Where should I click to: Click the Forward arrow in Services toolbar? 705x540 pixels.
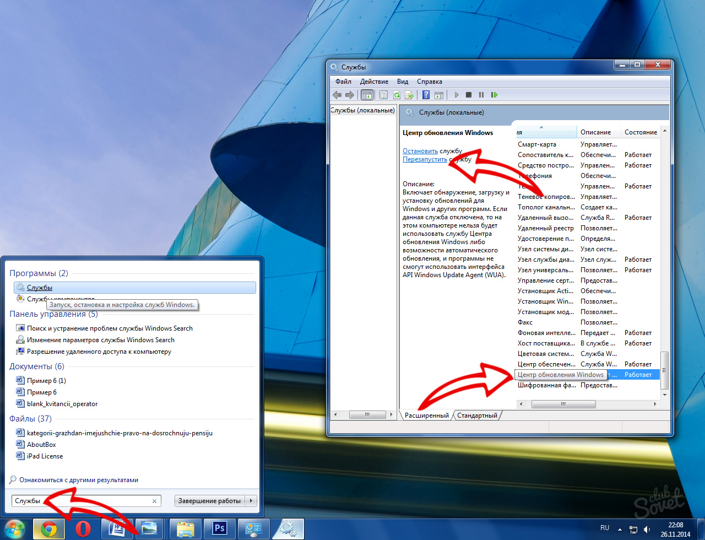tap(349, 95)
